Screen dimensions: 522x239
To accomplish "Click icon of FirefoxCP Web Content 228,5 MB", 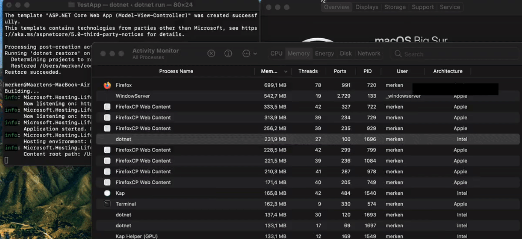I will [x=107, y=150].
